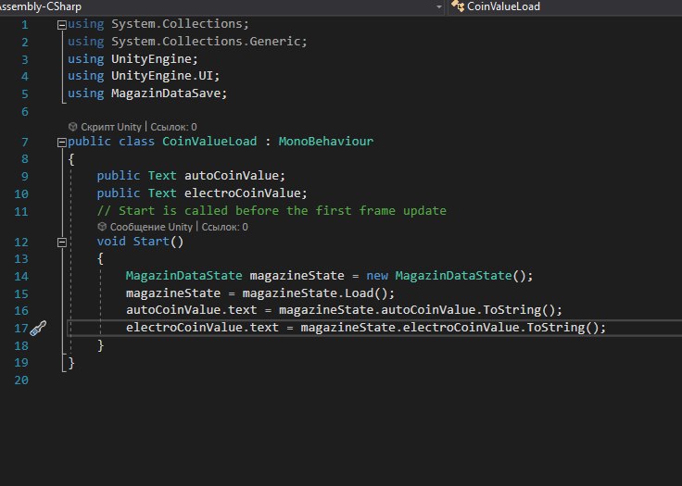Click line number 20 in the gutter

point(21,380)
